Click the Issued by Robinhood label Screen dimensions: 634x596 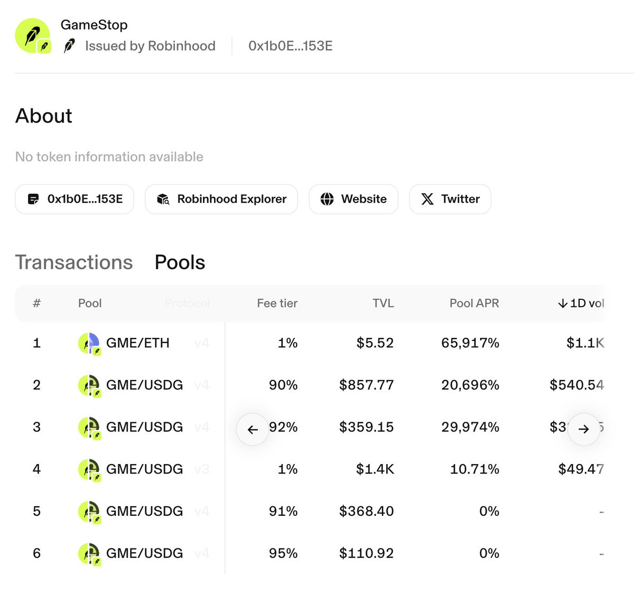coord(150,46)
